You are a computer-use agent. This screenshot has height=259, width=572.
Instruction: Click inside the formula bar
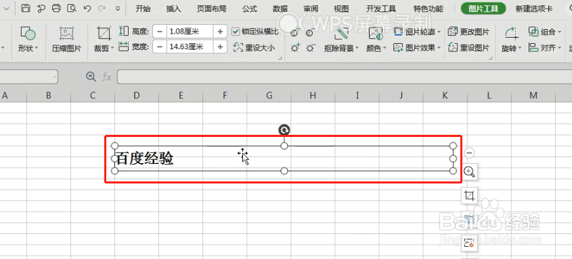pyautogui.click(x=344, y=77)
